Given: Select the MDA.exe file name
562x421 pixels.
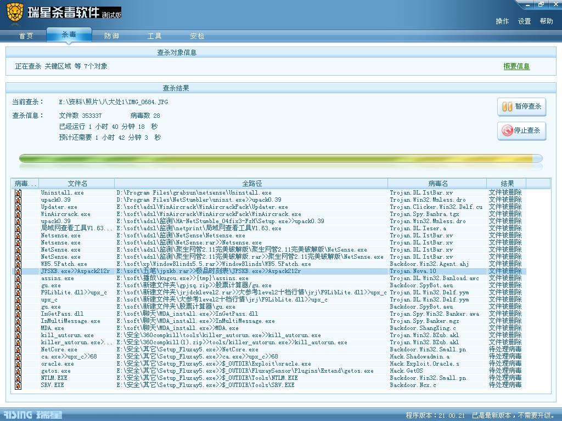Looking at the screenshot, I should (52, 328).
